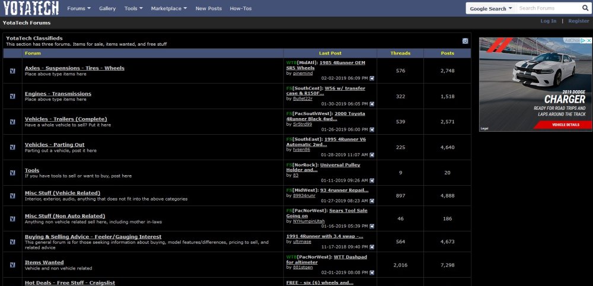Click forum status icon for Vehicles - Trailers
This screenshot has width=593, height=286.
12,122
